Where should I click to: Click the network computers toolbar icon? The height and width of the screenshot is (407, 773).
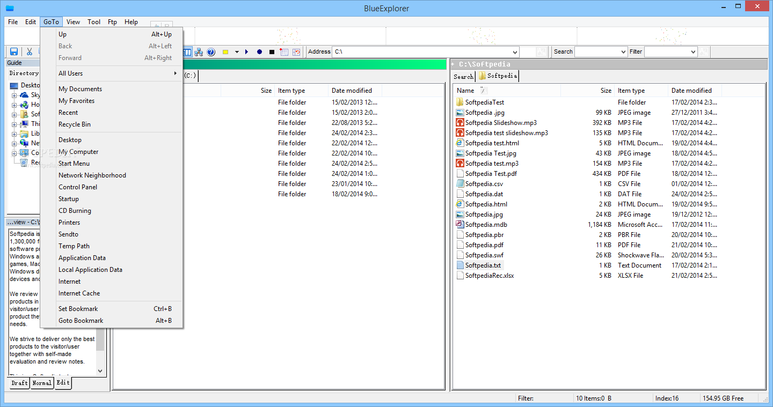pos(199,52)
